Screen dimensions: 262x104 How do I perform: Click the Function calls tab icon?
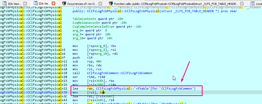110,4
